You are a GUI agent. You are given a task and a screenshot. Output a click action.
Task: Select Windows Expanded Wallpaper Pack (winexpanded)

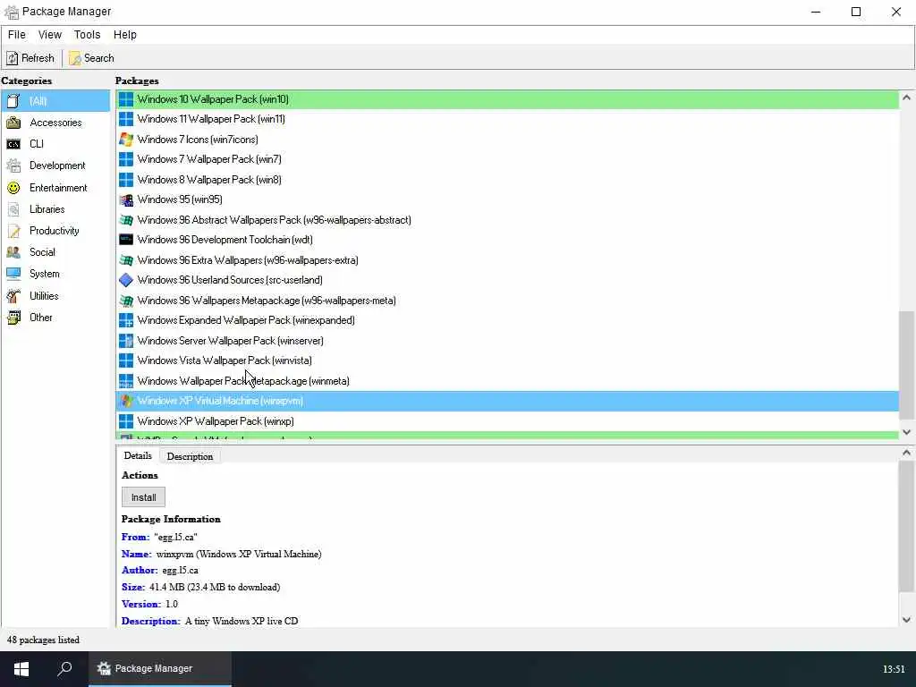tap(507, 320)
